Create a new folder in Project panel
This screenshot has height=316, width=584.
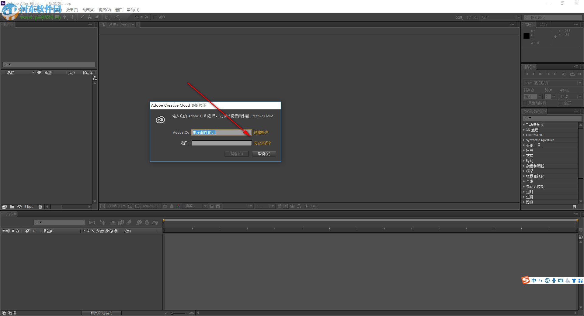coord(12,207)
